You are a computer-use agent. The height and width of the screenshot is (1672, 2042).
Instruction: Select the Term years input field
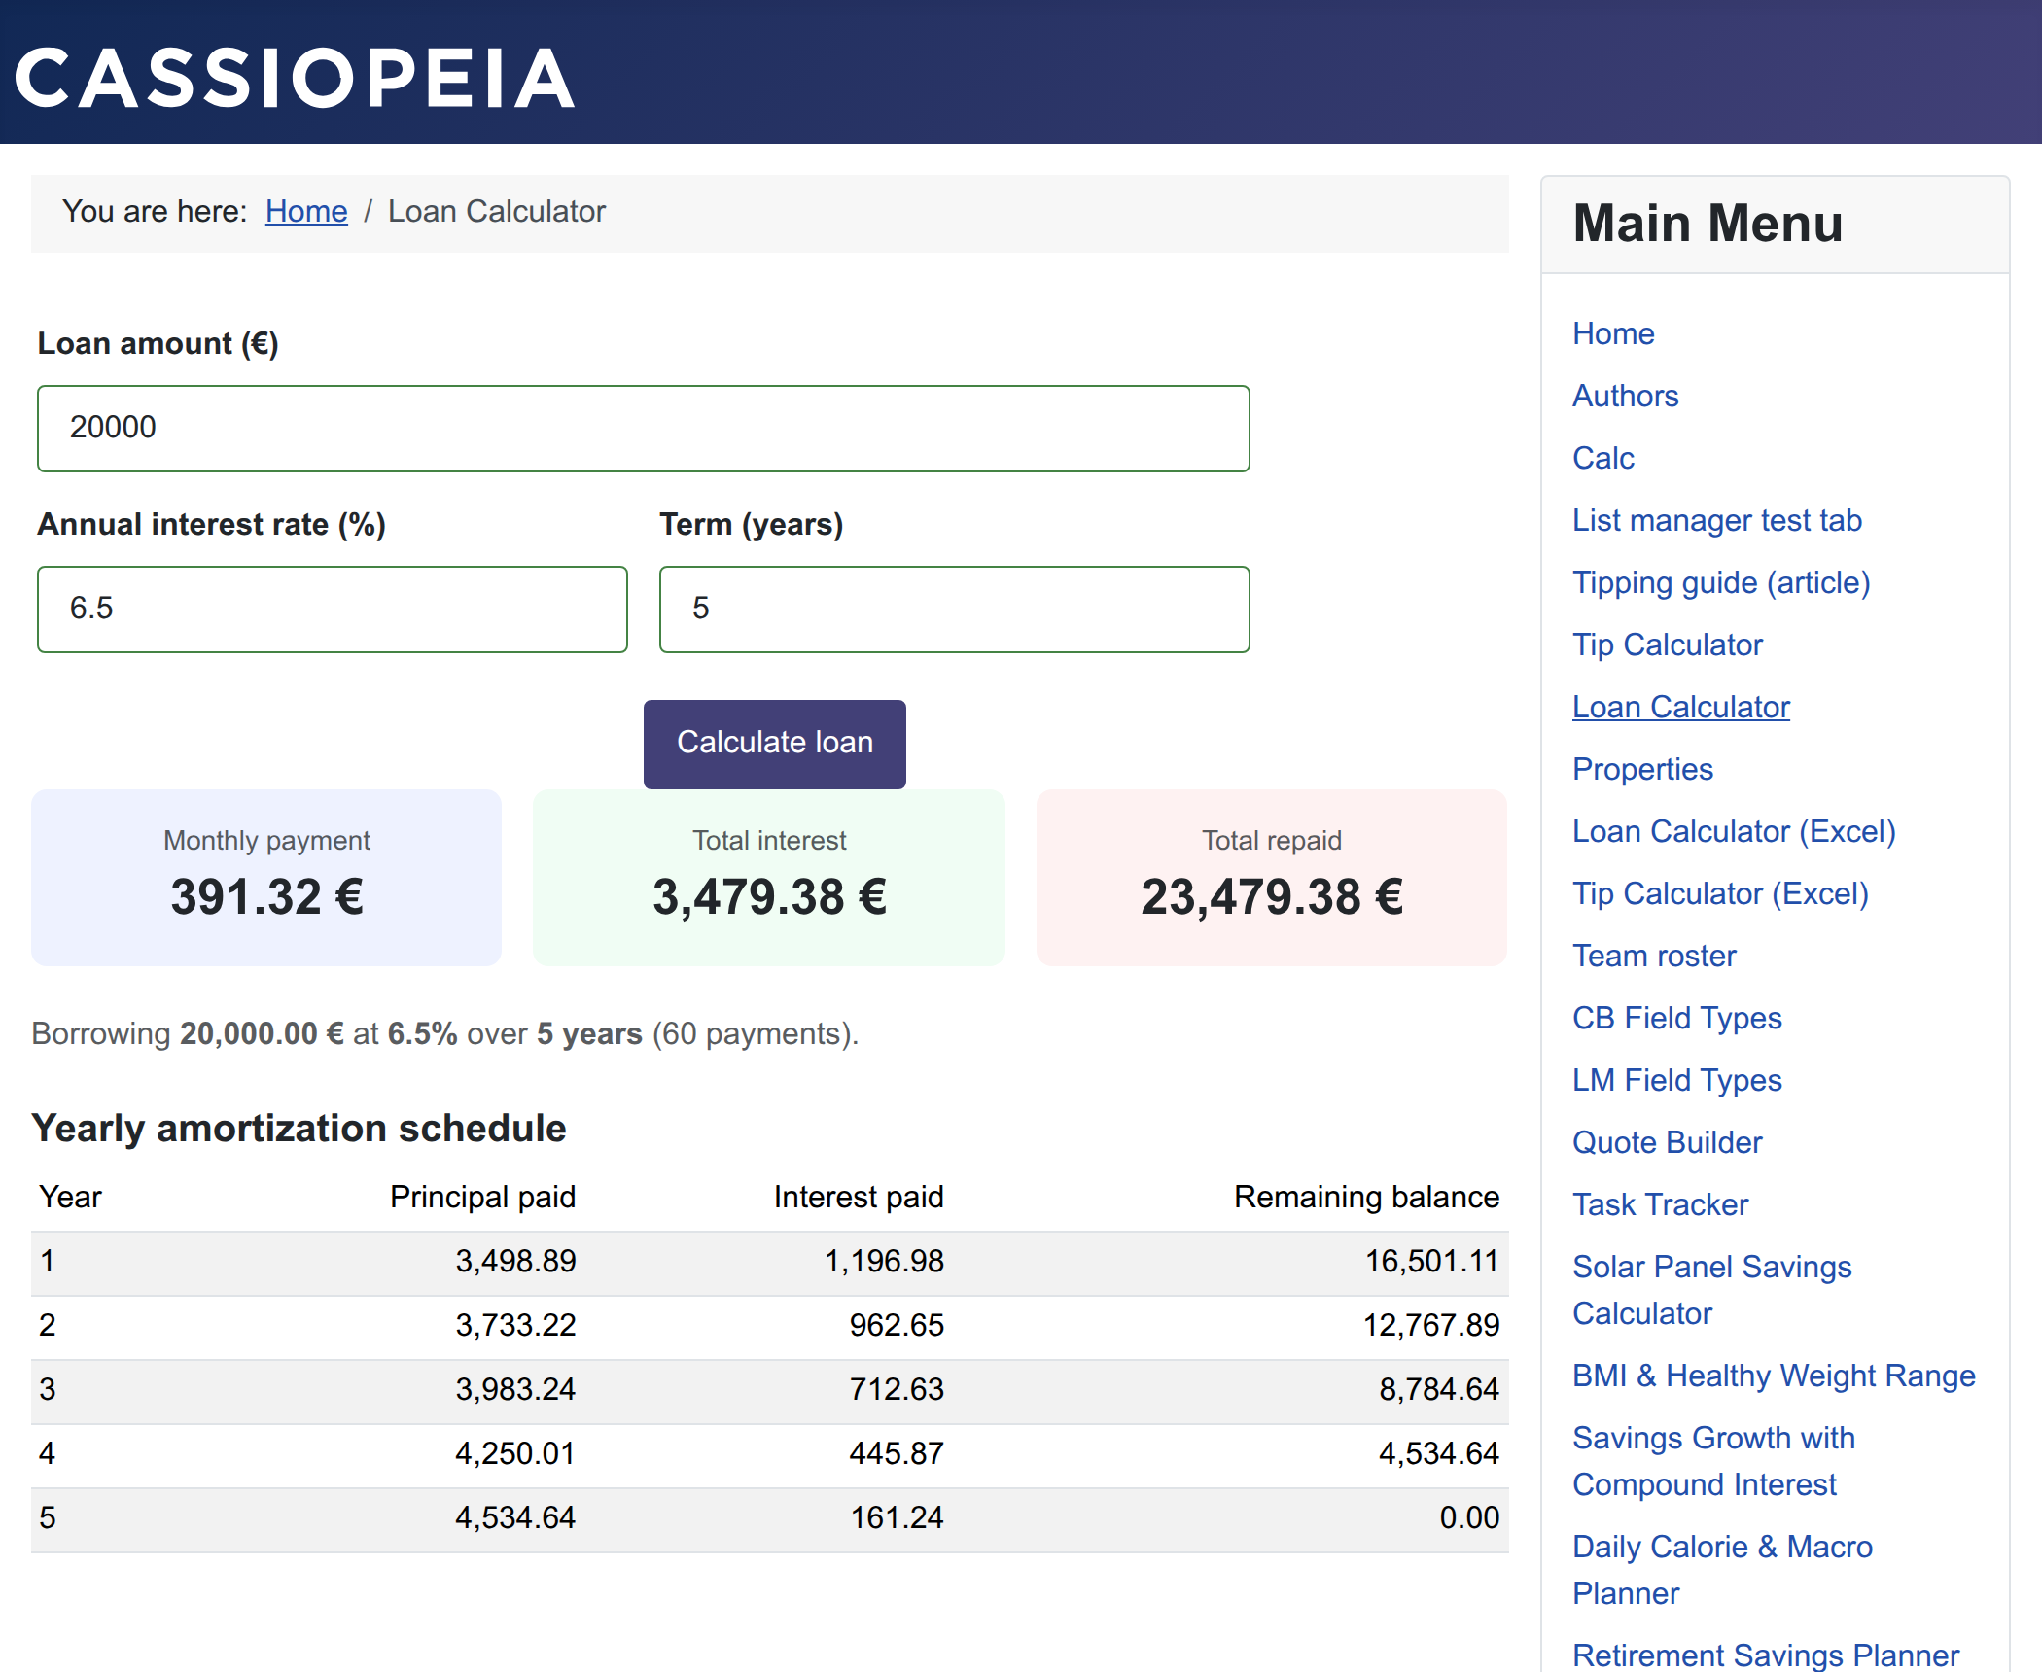(954, 609)
